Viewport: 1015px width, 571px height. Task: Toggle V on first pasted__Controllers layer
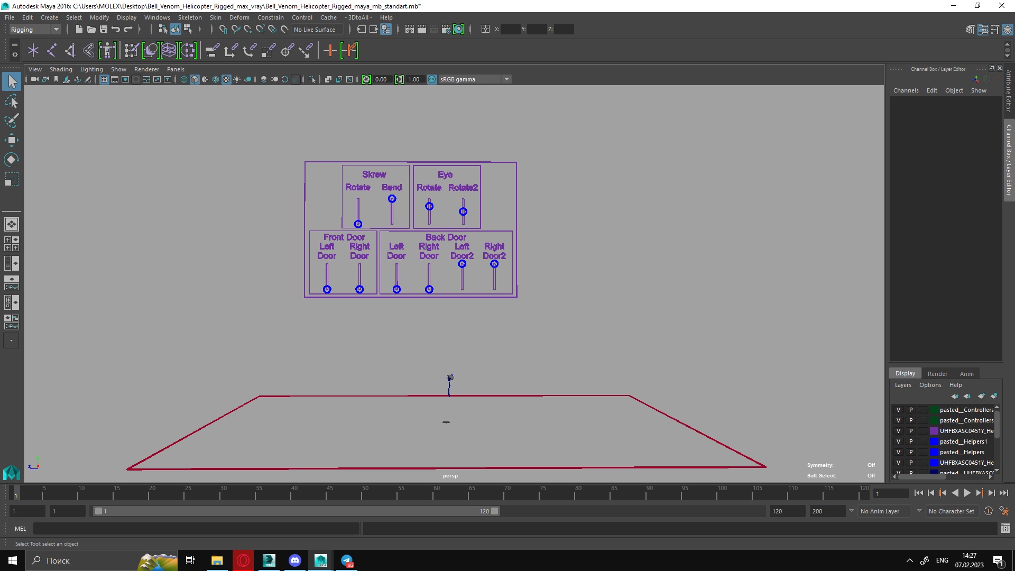[x=898, y=410]
